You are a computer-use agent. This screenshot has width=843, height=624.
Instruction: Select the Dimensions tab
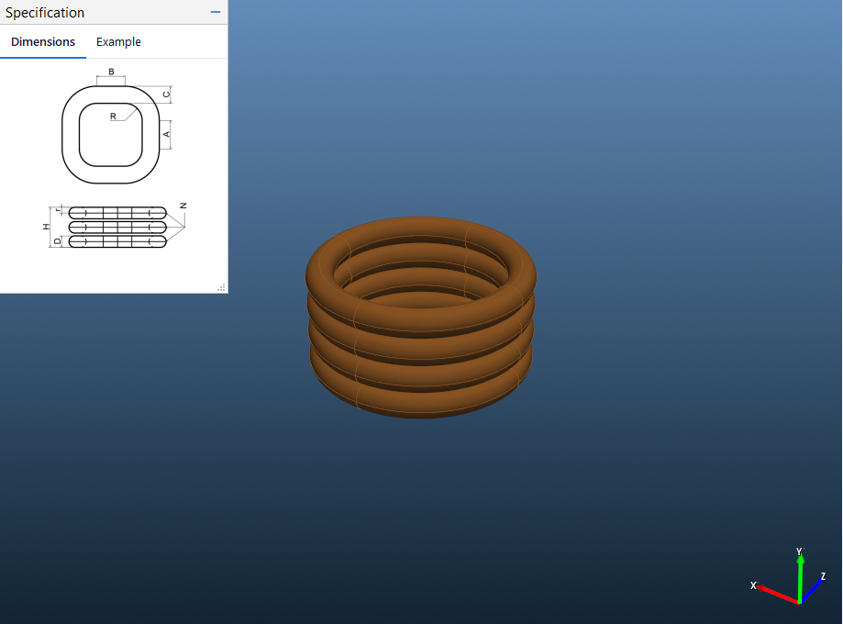[43, 42]
